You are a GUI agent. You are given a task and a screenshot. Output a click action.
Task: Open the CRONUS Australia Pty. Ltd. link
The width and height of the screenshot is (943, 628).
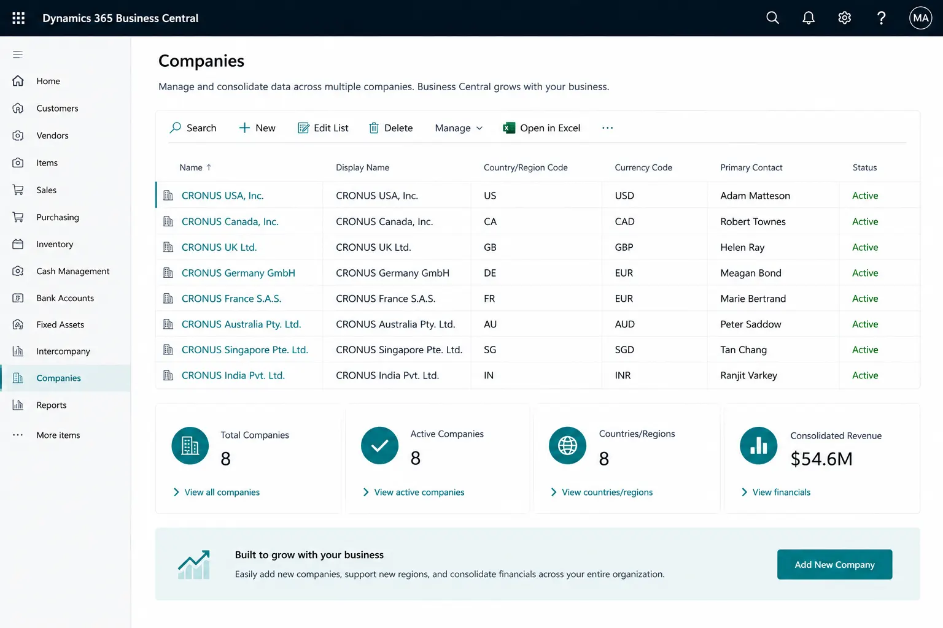[x=241, y=324]
